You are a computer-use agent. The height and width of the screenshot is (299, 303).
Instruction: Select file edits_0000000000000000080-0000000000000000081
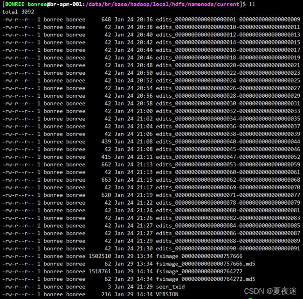pyautogui.click(x=228, y=210)
